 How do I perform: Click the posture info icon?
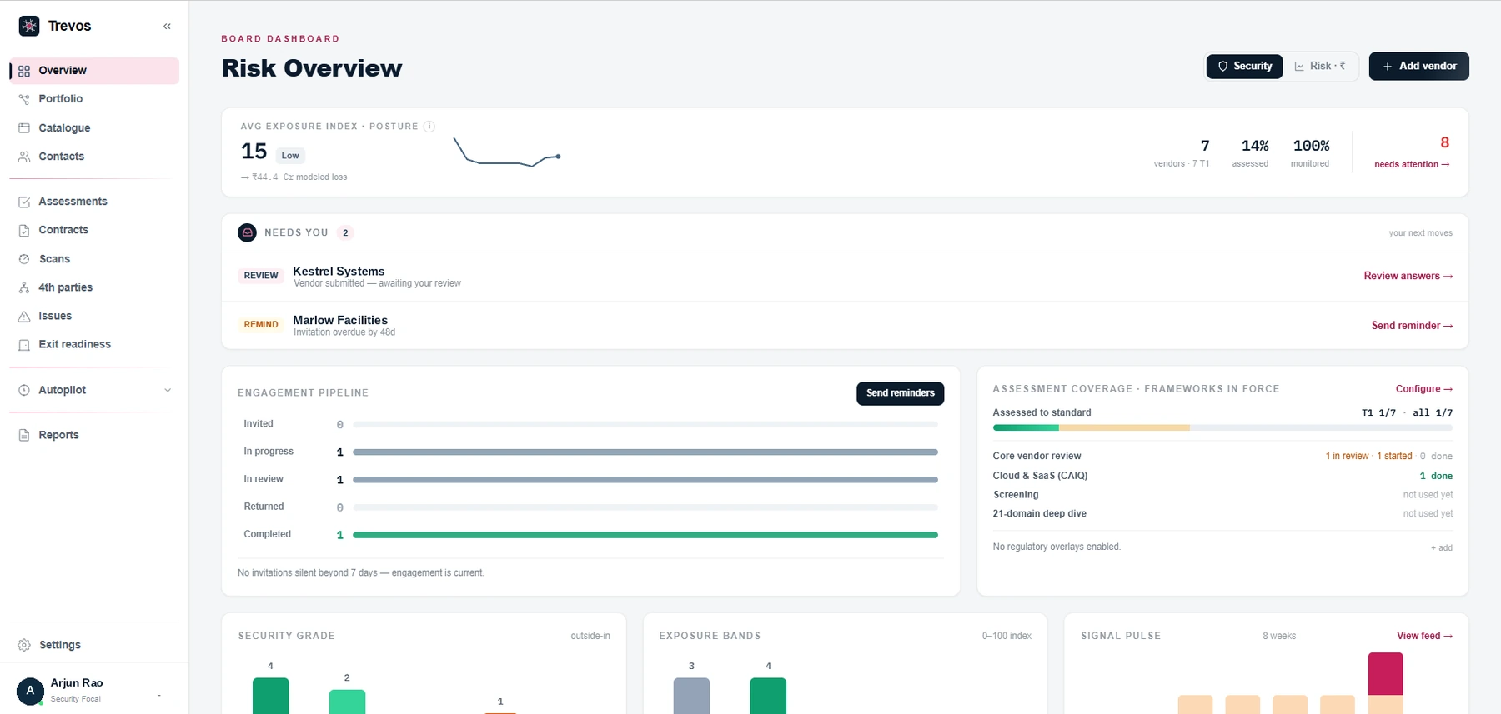(429, 127)
